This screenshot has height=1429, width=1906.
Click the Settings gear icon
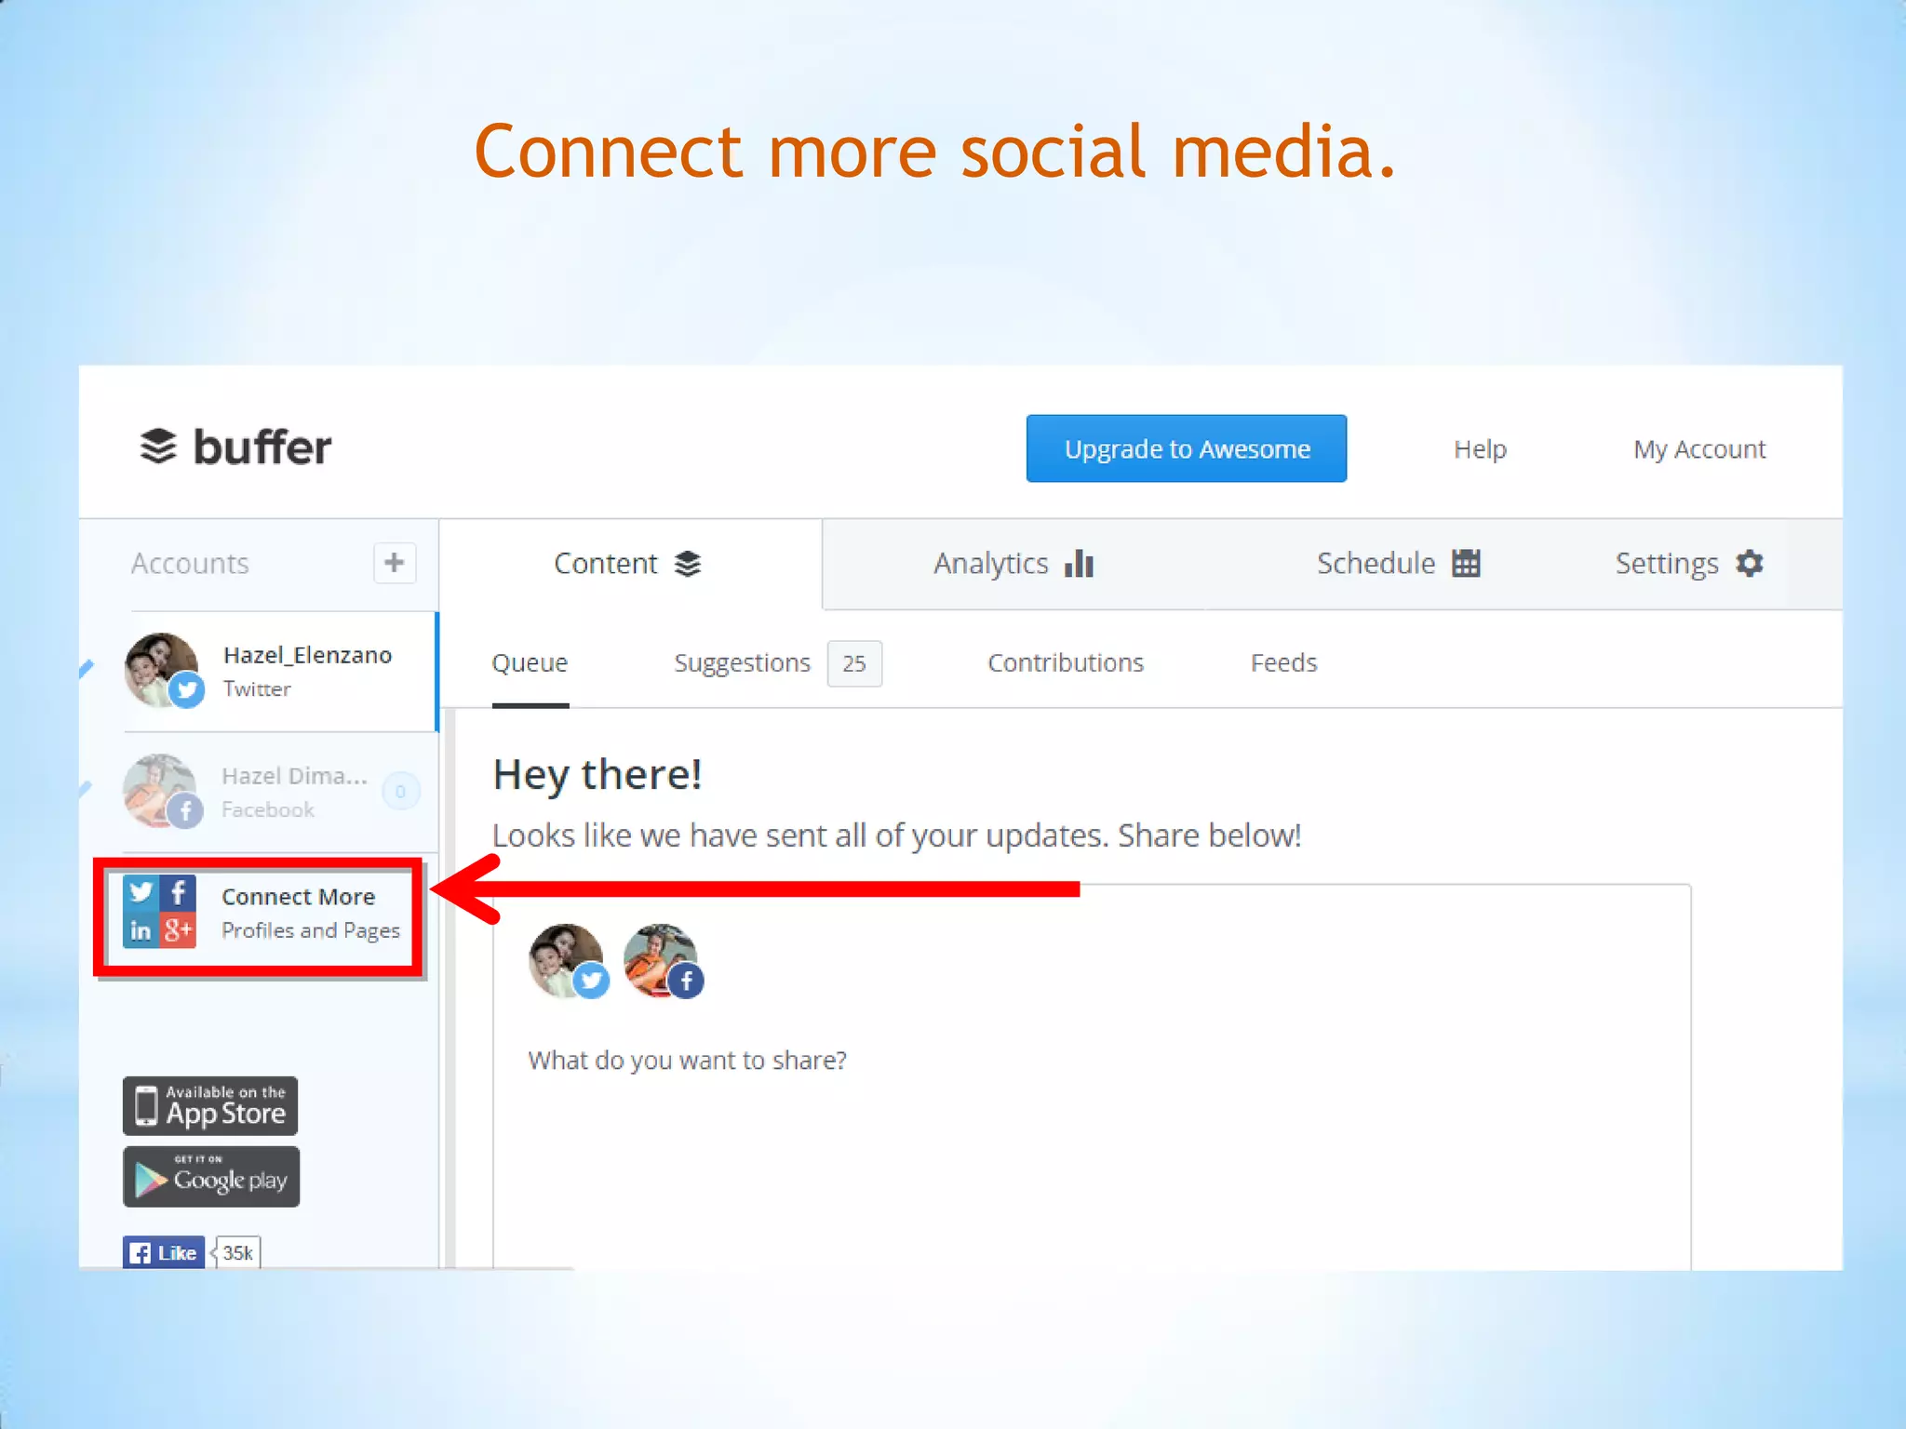tap(1750, 563)
